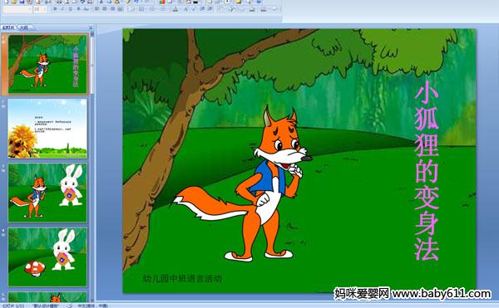Select the fox and rabbit slide thumbnail

[47, 193]
